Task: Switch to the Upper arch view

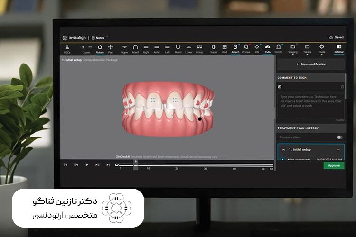Action: coord(124,49)
